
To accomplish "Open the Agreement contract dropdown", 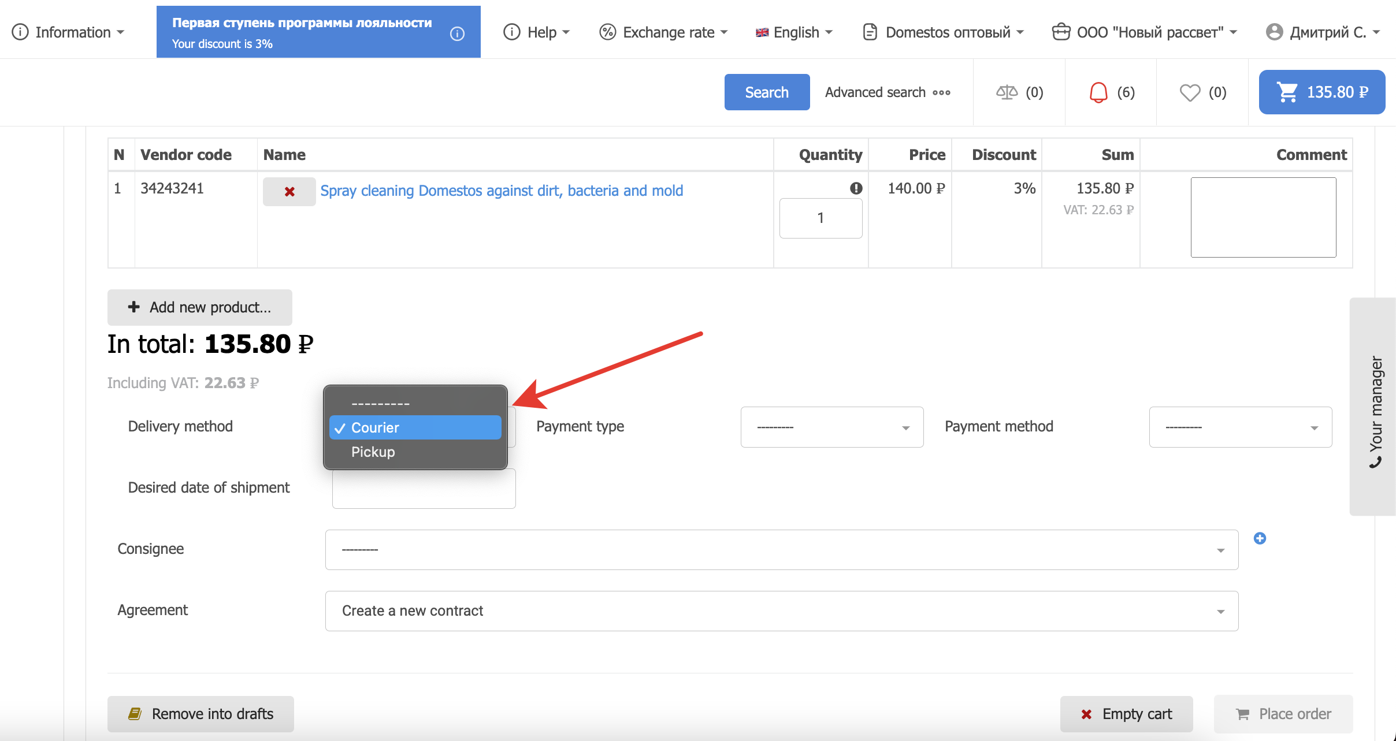I will (781, 611).
